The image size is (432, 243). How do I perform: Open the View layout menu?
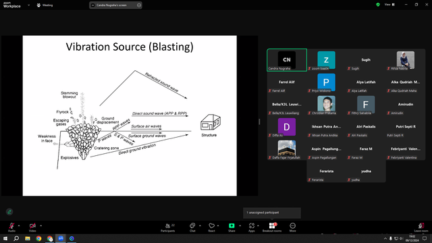389,5
